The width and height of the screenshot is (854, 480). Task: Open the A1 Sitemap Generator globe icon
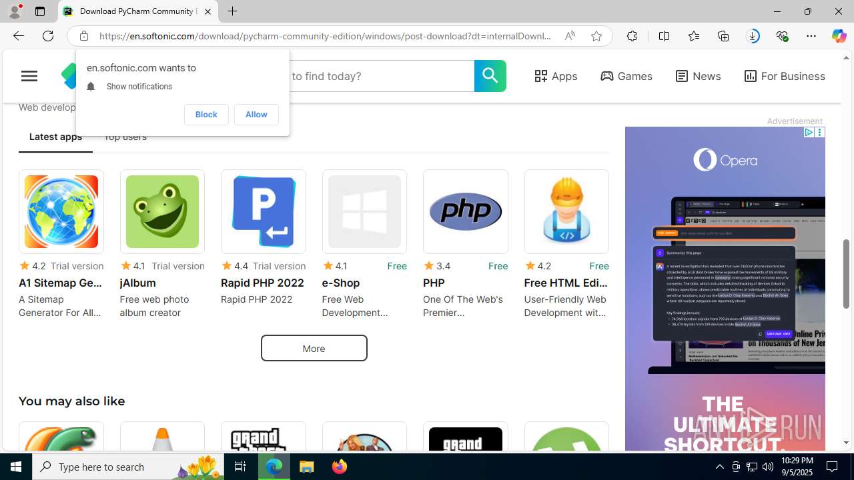click(61, 211)
